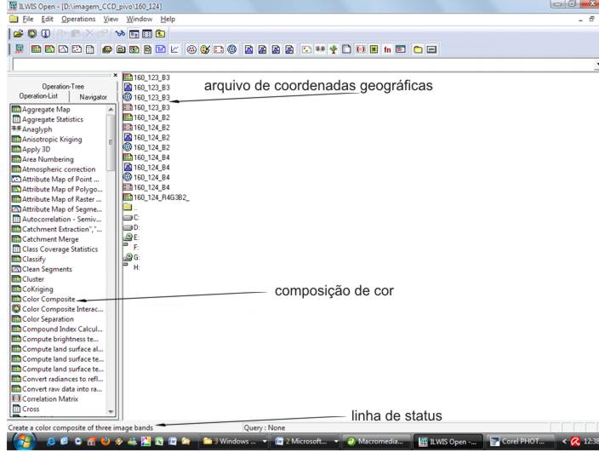Select the Anaglyph operation icon in the list

point(16,129)
